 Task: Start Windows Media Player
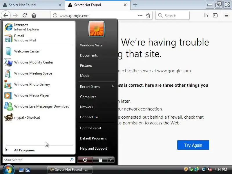[39, 95]
